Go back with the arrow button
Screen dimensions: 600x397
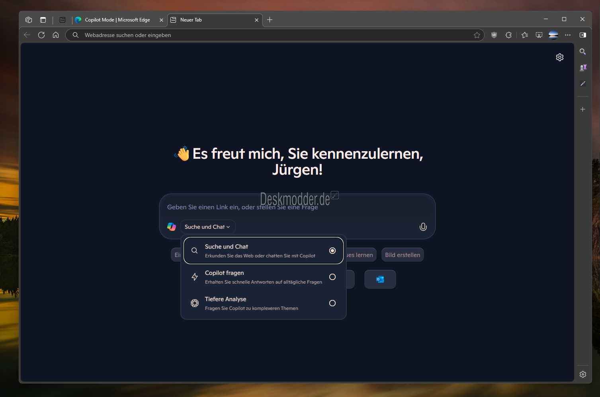pyautogui.click(x=27, y=35)
